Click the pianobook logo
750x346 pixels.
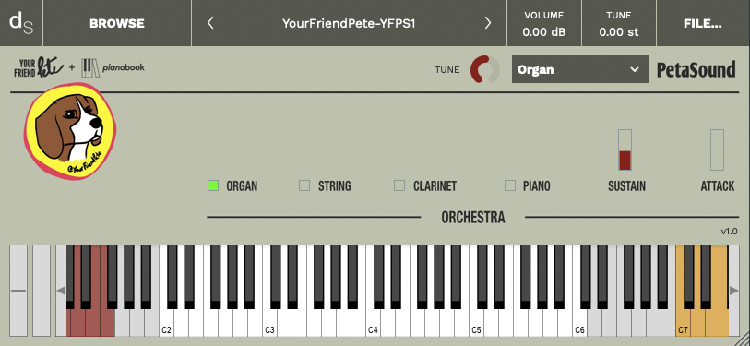point(113,68)
